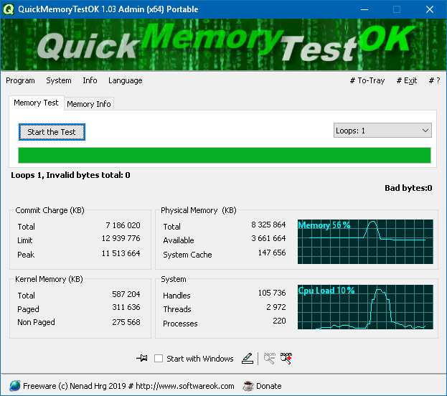Screen dimensions: 447x396
Task: Select the Memory Test tab
Action: [36, 103]
